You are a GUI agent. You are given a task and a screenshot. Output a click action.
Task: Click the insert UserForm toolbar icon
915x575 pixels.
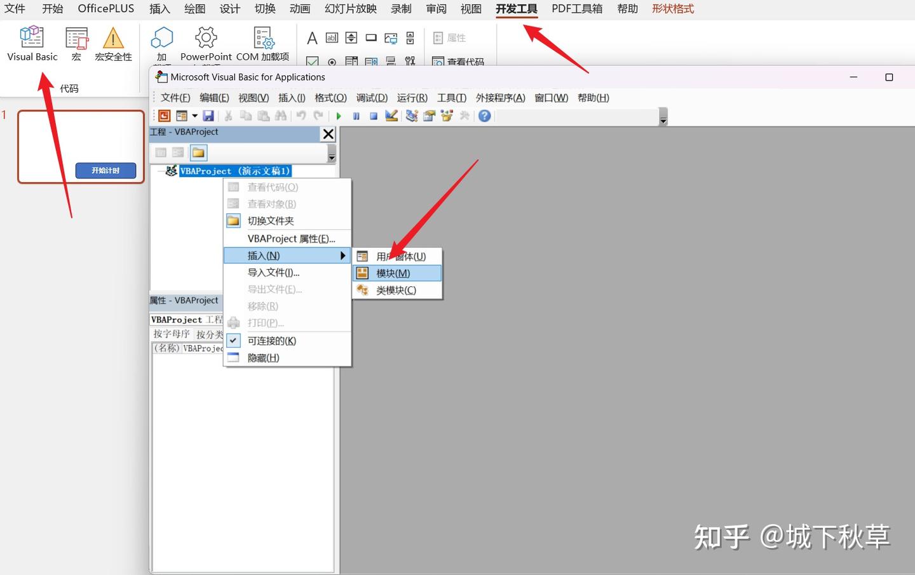182,116
